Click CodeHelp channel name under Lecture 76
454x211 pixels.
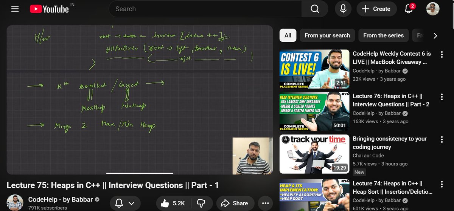377,113
